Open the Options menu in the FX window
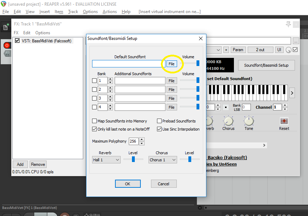This screenshot has height=216, width=308. (43, 33)
